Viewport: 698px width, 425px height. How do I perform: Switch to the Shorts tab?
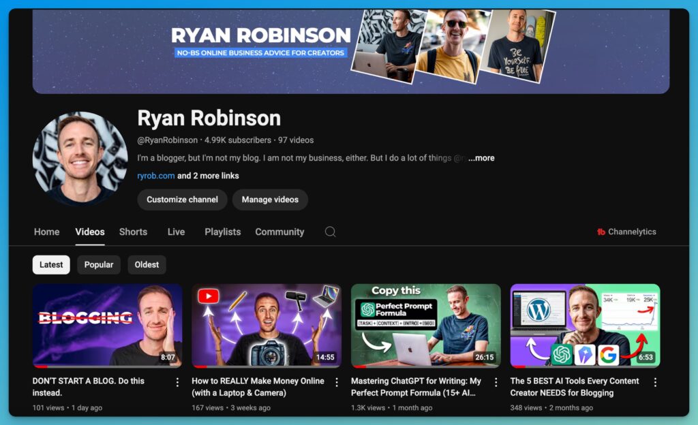click(x=133, y=232)
